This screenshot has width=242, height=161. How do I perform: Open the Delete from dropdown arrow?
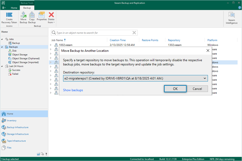[54, 23]
